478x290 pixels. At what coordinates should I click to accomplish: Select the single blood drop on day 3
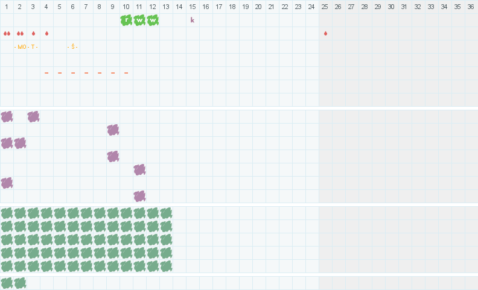(33, 33)
